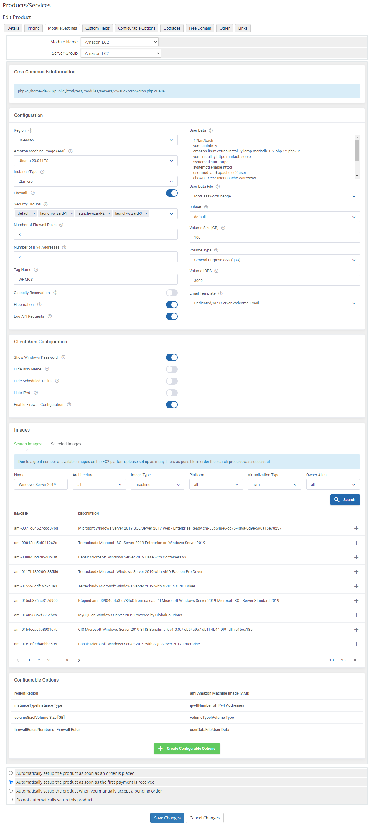Click the Volume Size input field
This screenshot has height=825, width=374.
tap(275, 238)
